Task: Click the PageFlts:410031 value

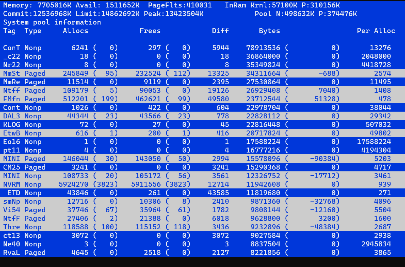Action: click(x=180, y=5)
